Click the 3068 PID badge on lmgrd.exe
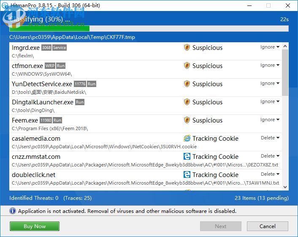 (x=46, y=48)
